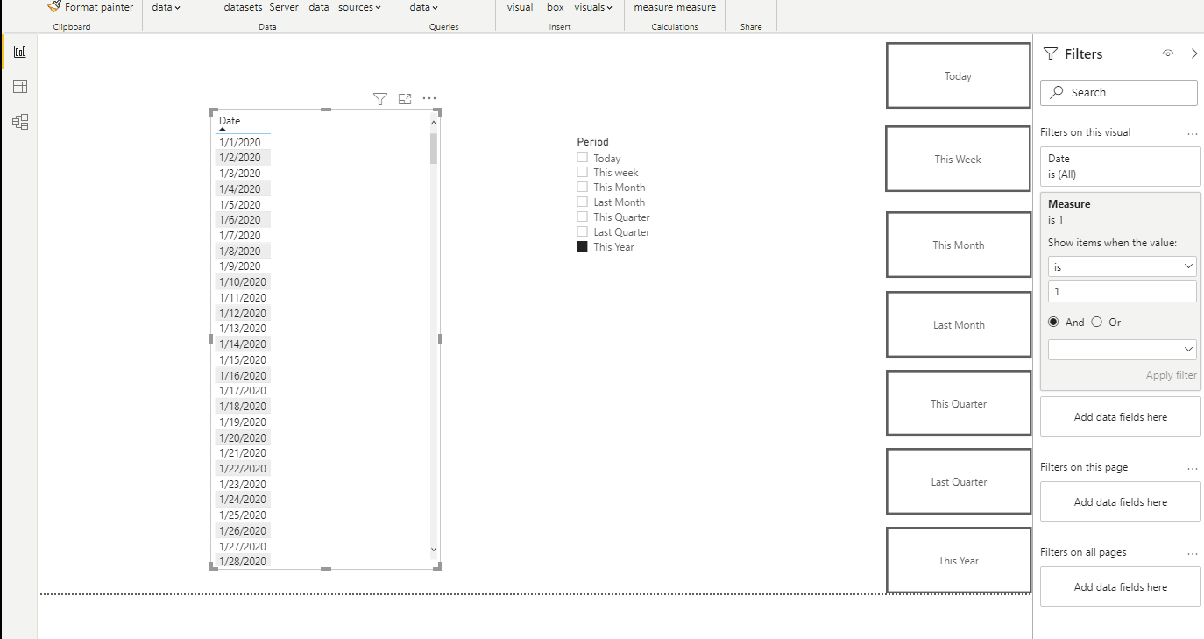This screenshot has width=1204, height=639.
Task: Tick the Last Month checkbox in Period slicer
Action: pos(582,202)
